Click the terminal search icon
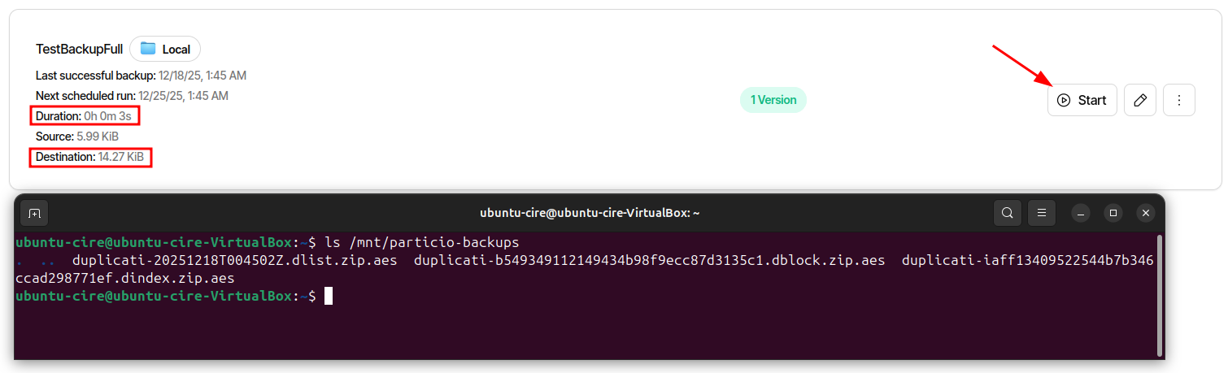1228x373 pixels. tap(1007, 213)
